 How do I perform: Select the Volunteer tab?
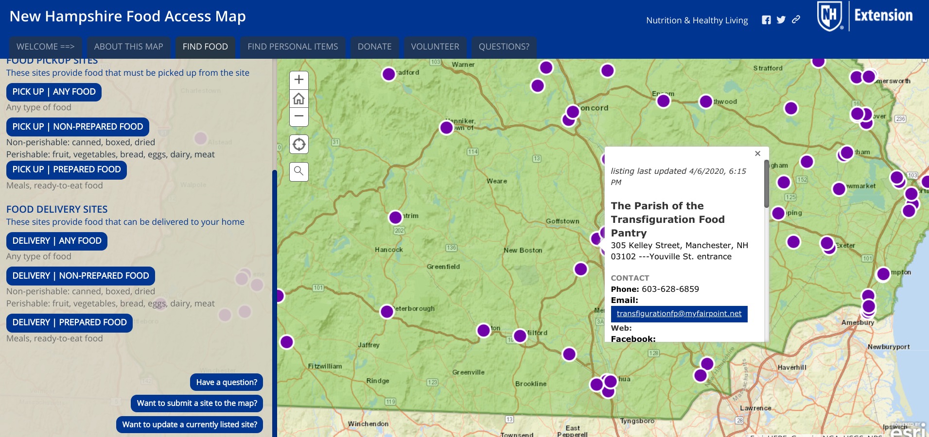tap(435, 47)
